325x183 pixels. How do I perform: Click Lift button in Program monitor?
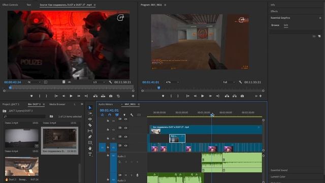pyautogui.click(x=227, y=96)
